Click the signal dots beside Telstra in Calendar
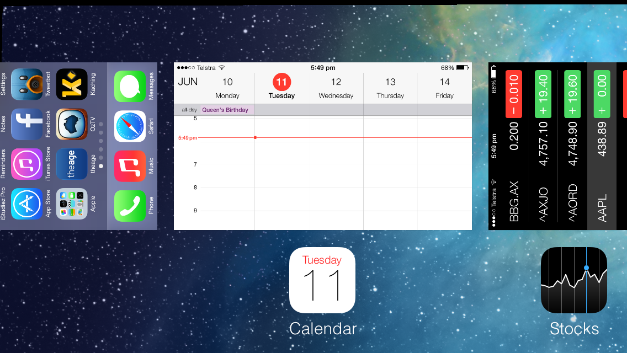 point(185,68)
